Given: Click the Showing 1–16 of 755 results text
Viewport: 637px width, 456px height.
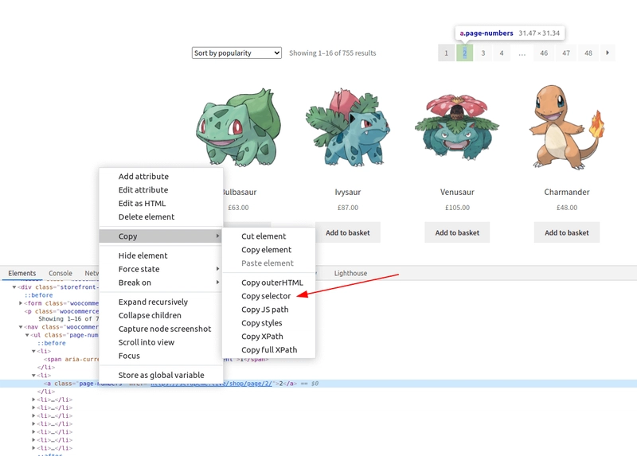Looking at the screenshot, I should pos(332,53).
